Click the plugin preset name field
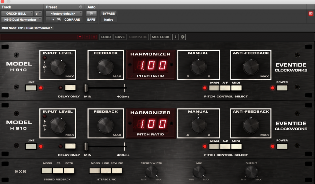This screenshot has width=315, height=184. tap(39, 37)
